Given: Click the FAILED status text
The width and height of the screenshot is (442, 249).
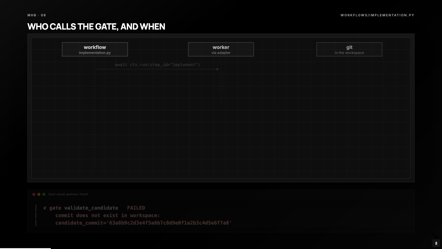Looking at the screenshot, I should coord(136,208).
